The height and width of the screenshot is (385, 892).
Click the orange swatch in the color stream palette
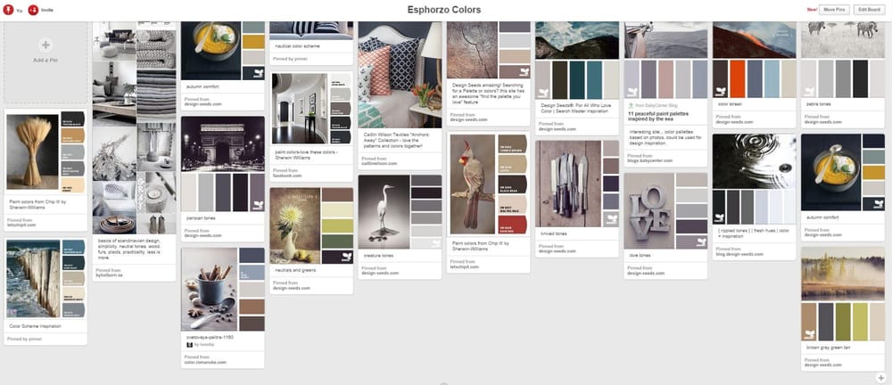point(738,78)
